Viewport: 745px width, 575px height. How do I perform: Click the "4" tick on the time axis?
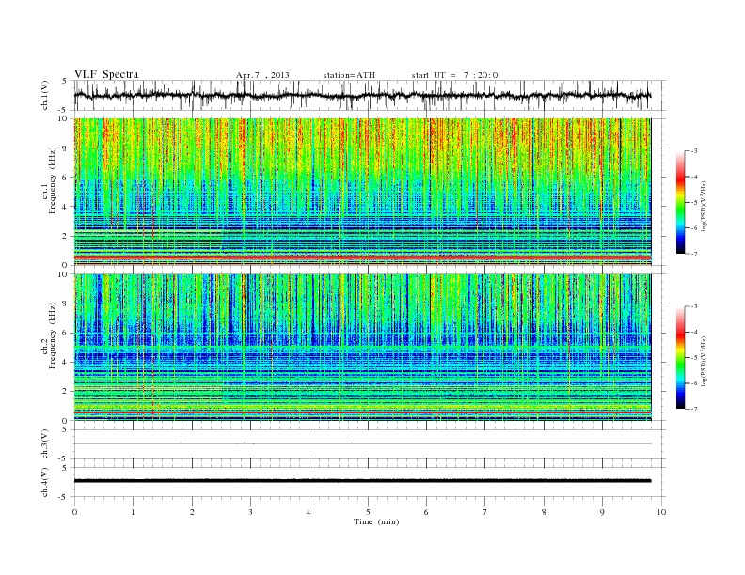click(309, 512)
